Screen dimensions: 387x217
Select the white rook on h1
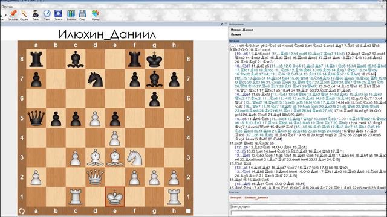174,197
